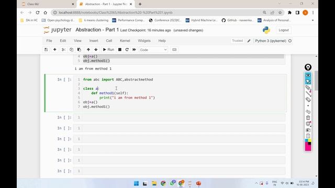Image resolution: width=335 pixels, height=188 pixels.
Task: Rename notebook title Abstraction - Part 1
Action: pyautogui.click(x=97, y=30)
